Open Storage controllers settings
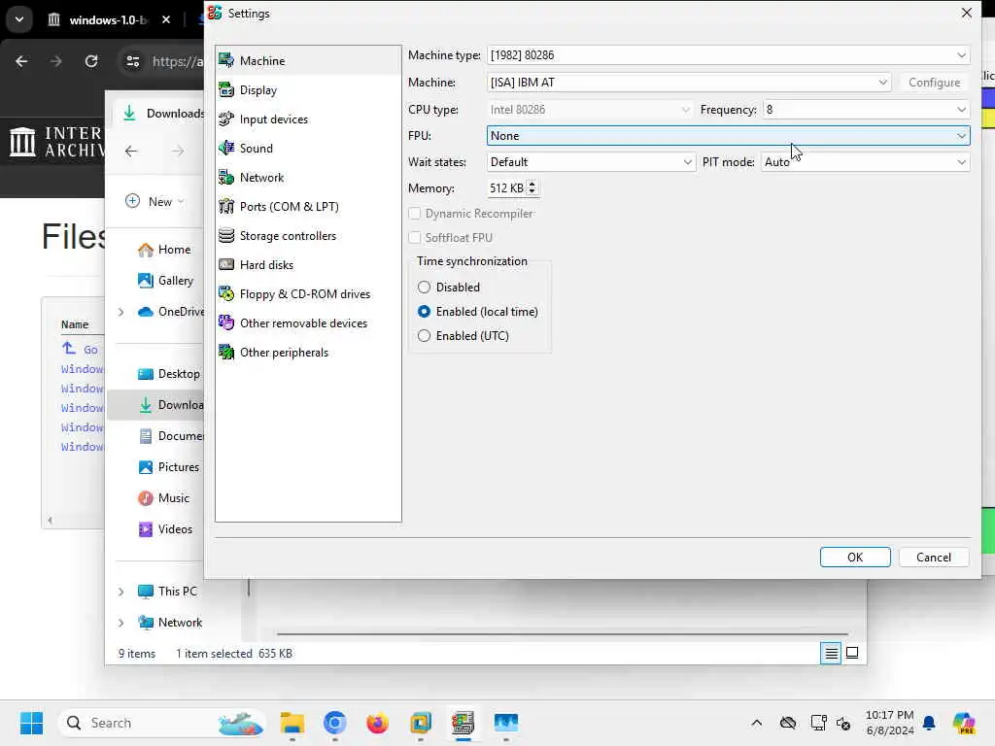995x746 pixels. [308, 236]
